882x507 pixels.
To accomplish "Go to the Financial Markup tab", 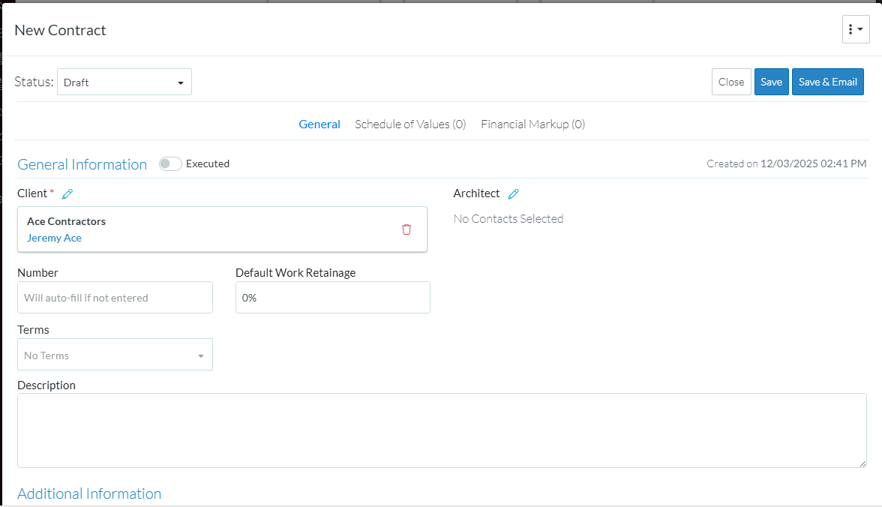I will click(x=532, y=124).
